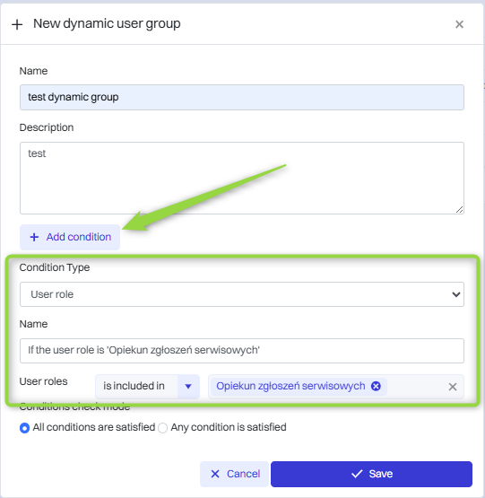
Task: Click the checkmark icon on Save button
Action: [357, 474]
